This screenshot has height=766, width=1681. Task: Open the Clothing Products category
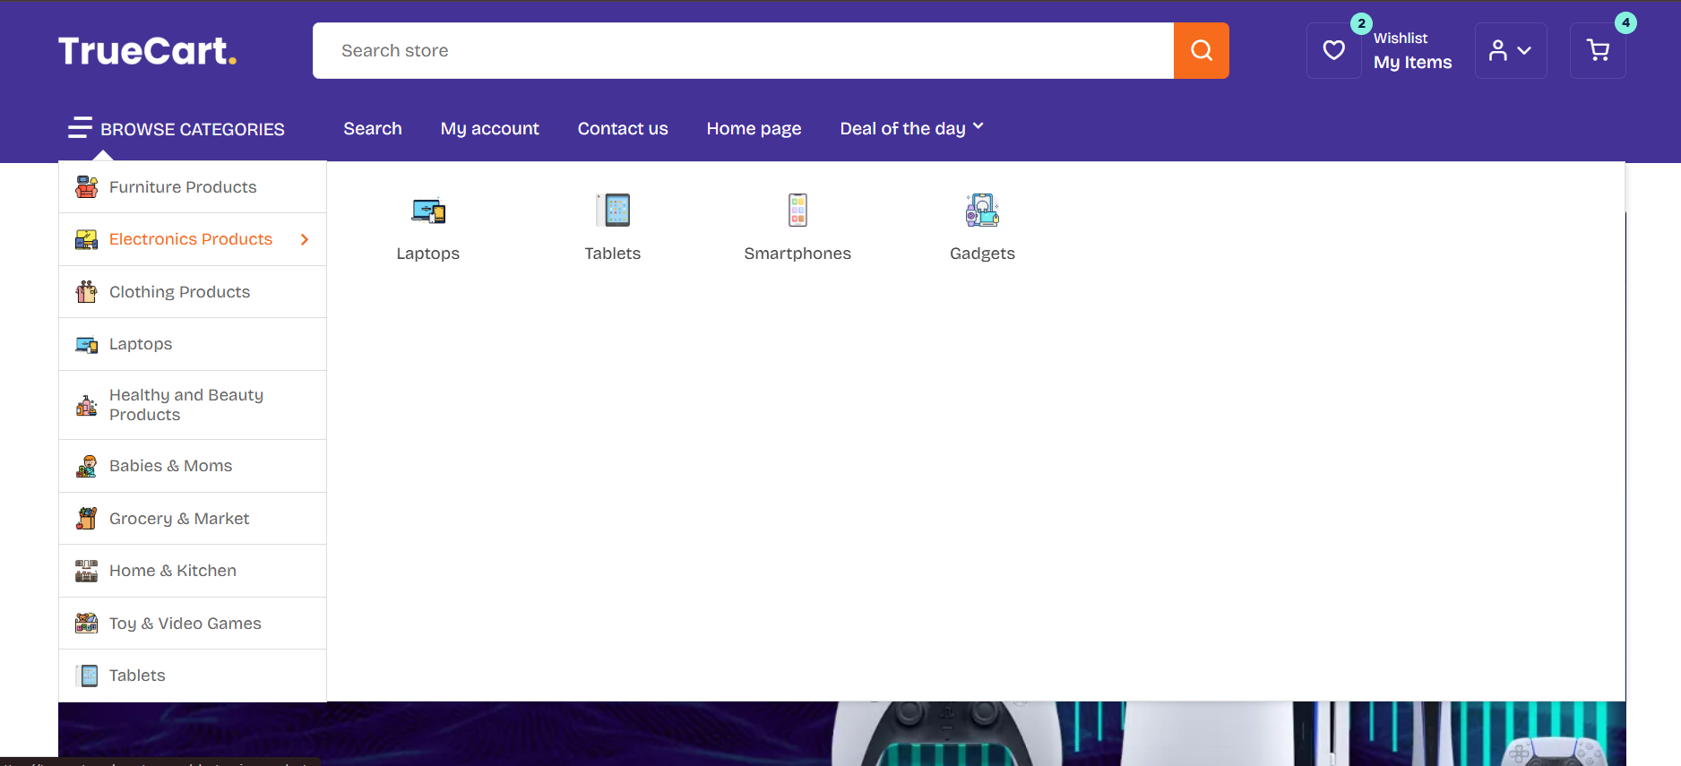179,292
